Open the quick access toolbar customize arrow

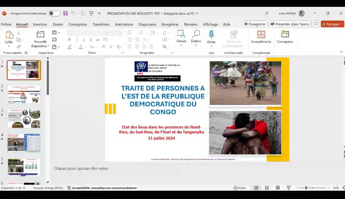[x=99, y=13]
